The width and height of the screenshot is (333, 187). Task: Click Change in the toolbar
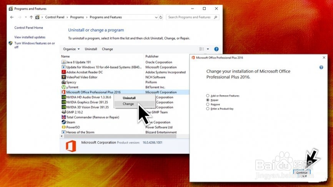[x=107, y=49]
